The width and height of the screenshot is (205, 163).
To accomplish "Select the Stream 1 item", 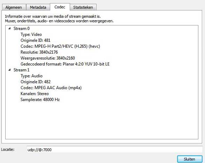I will tap(22, 70).
